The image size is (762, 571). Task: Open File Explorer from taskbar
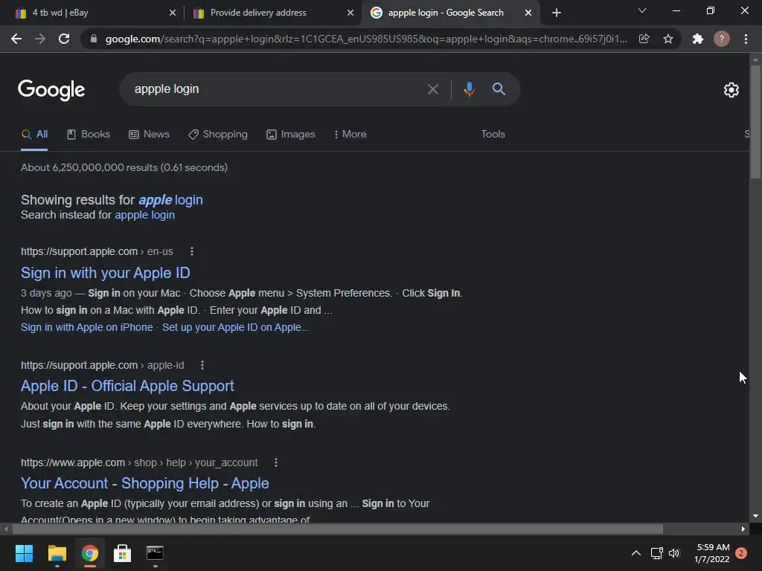click(57, 553)
